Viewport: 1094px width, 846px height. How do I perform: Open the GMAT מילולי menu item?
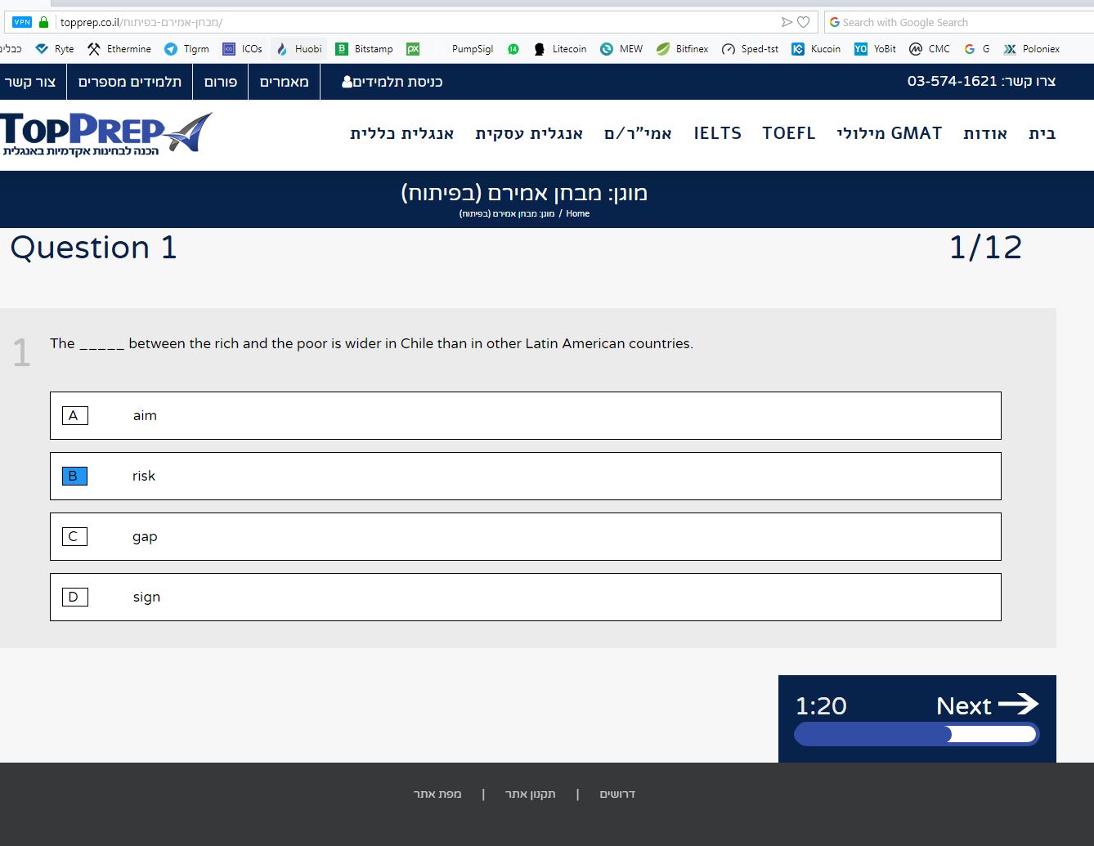coord(890,133)
